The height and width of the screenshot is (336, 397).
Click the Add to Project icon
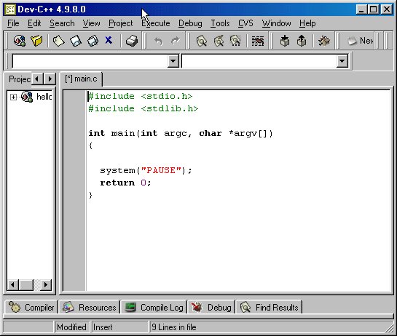coord(285,41)
